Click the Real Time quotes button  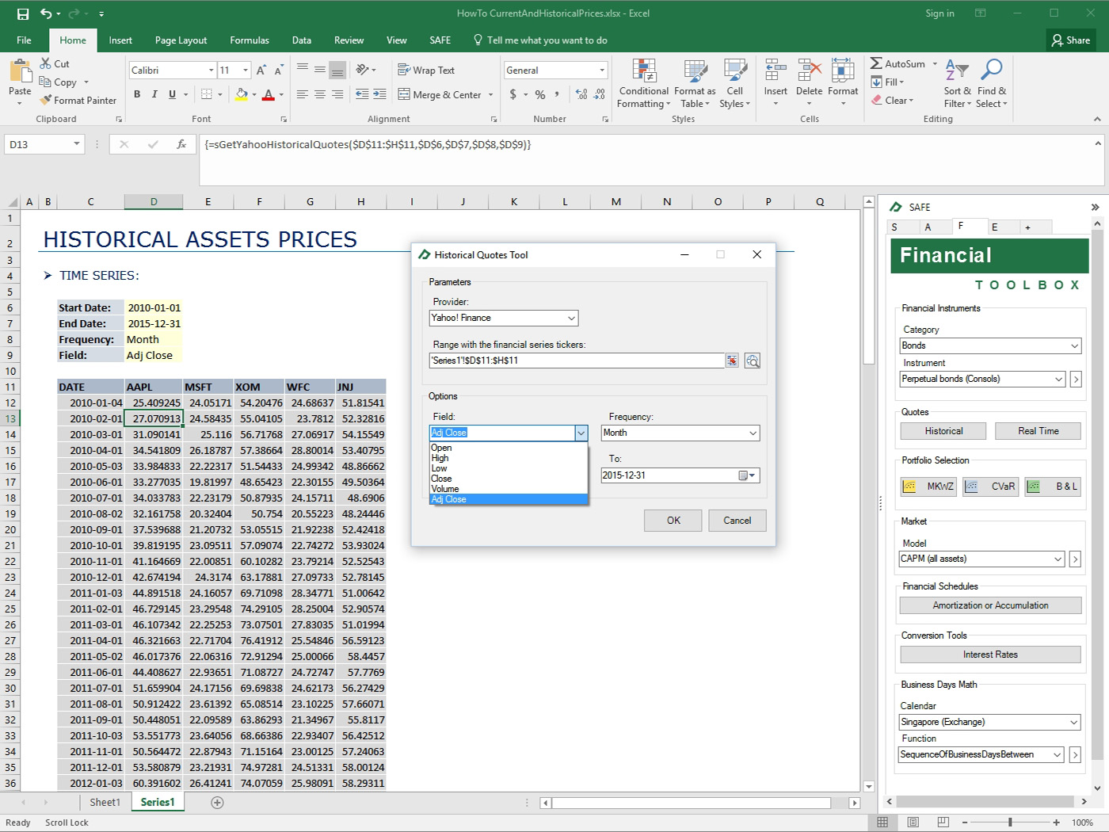pos(1038,431)
